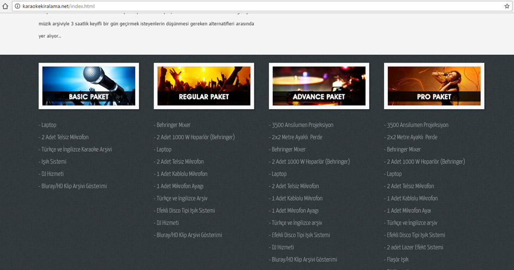Click "Bluray/HD Klip Arşivi Gösterimi" under Advance Paket
The image size is (514, 270).
click(x=303, y=260)
